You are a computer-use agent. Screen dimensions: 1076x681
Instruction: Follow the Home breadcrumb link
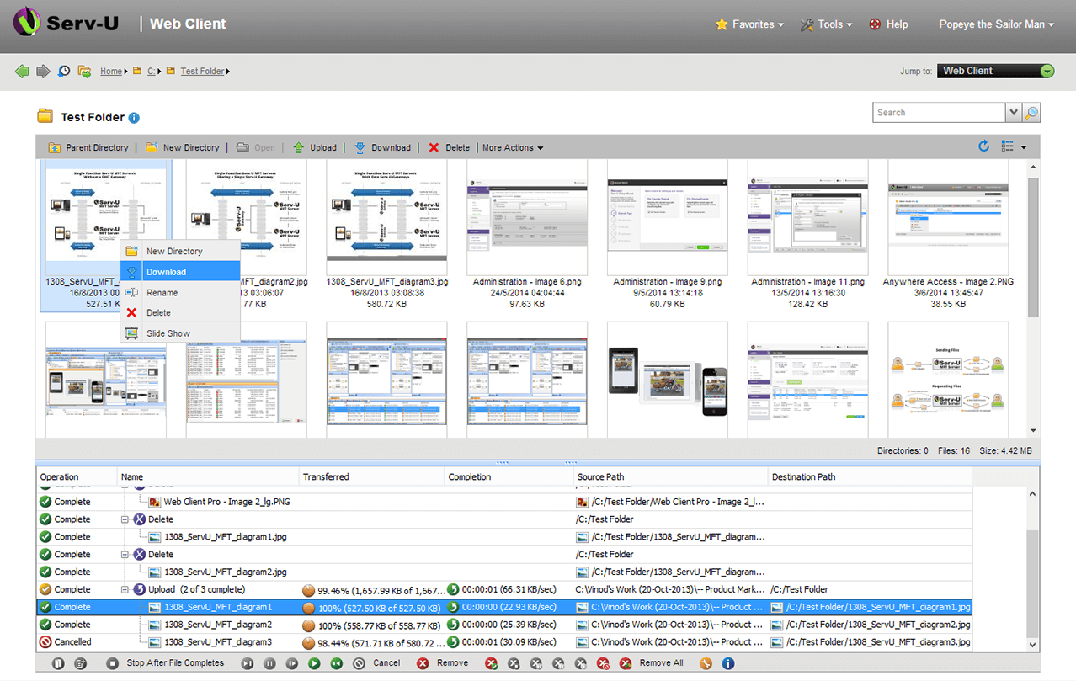click(x=111, y=72)
